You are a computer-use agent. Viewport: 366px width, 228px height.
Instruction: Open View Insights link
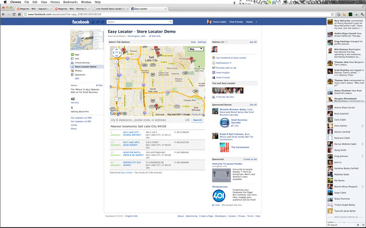[222, 72]
